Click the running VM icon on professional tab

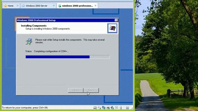tap(60, 6)
